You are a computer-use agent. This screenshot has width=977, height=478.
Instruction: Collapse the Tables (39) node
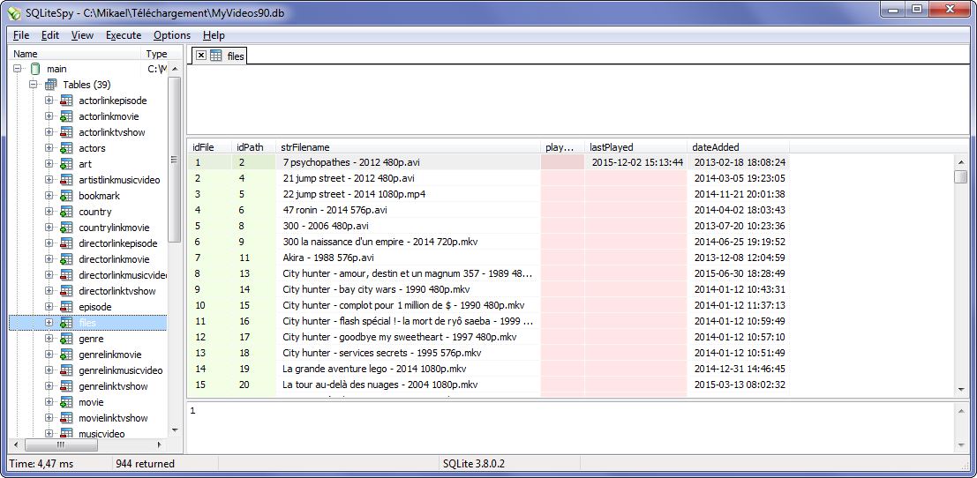pos(33,85)
